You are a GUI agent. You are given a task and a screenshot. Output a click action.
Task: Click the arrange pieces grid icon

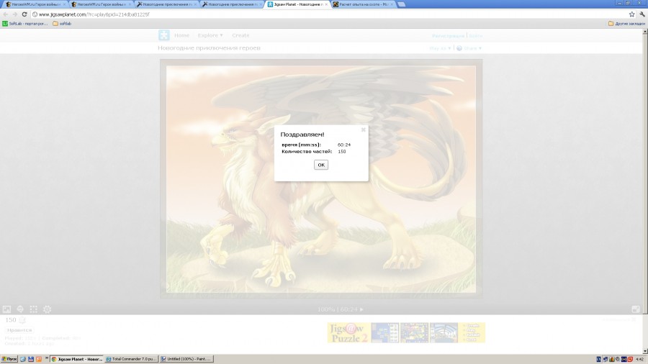[33, 309]
